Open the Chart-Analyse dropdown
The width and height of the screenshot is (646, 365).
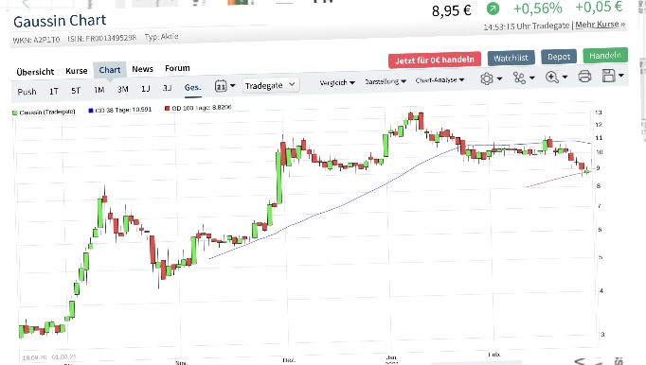(x=440, y=80)
